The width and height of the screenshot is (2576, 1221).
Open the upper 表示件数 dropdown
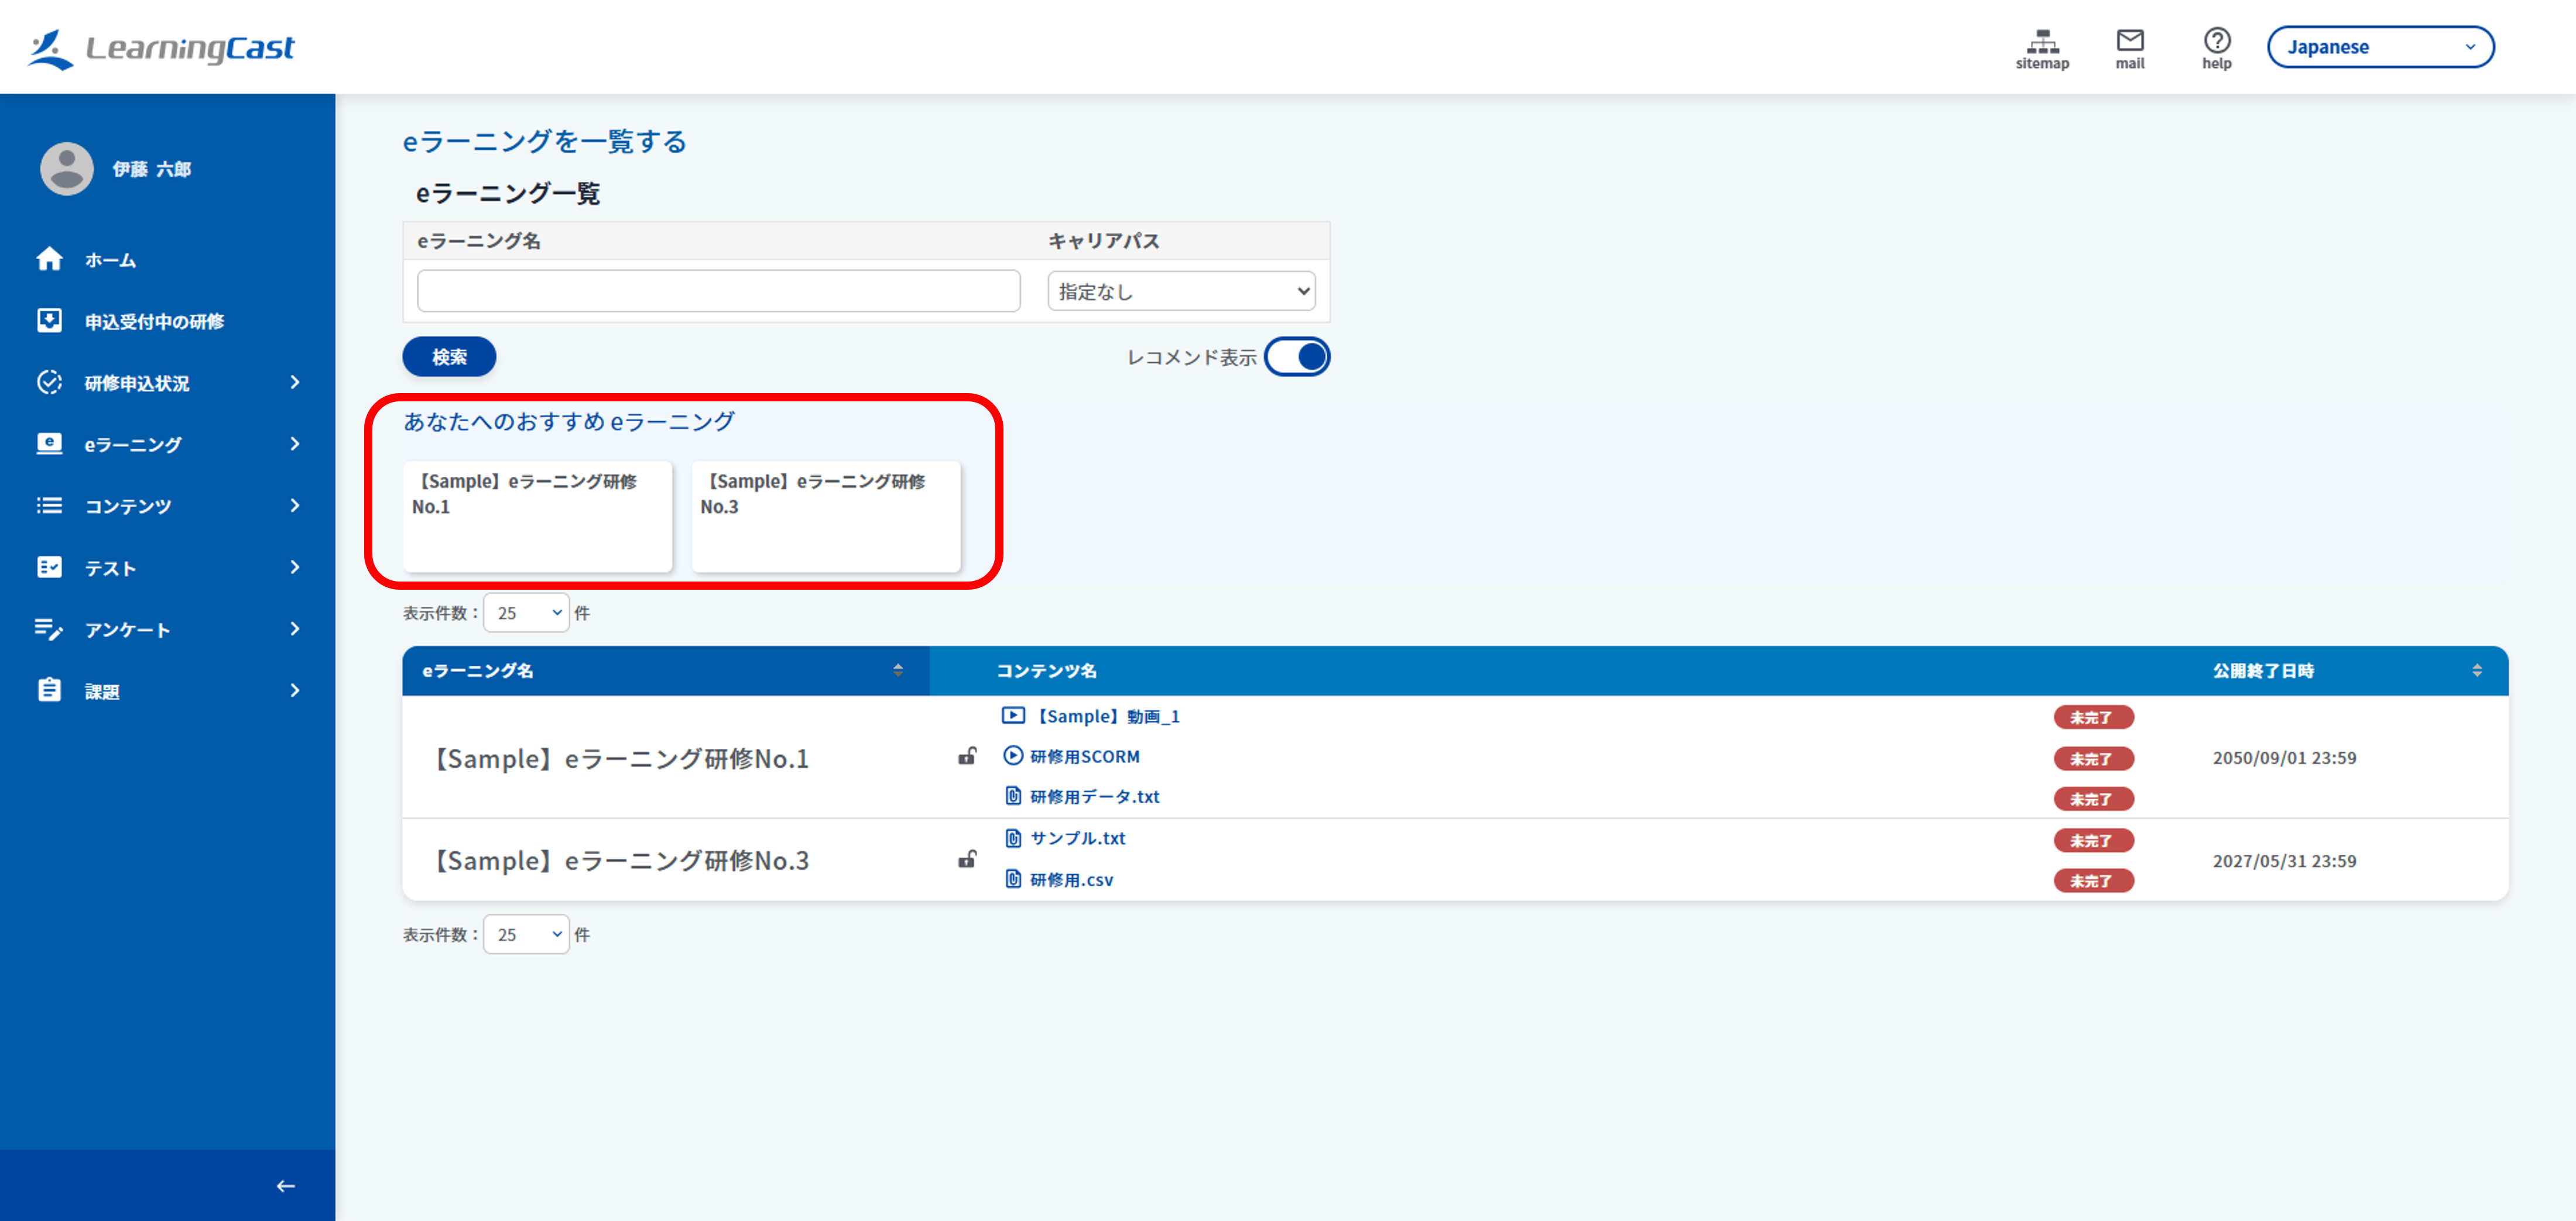pos(526,613)
